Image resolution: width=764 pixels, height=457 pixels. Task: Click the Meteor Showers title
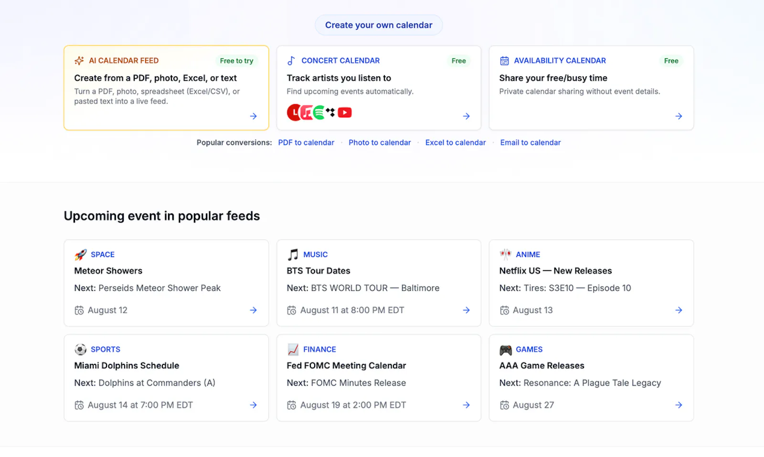pos(108,271)
